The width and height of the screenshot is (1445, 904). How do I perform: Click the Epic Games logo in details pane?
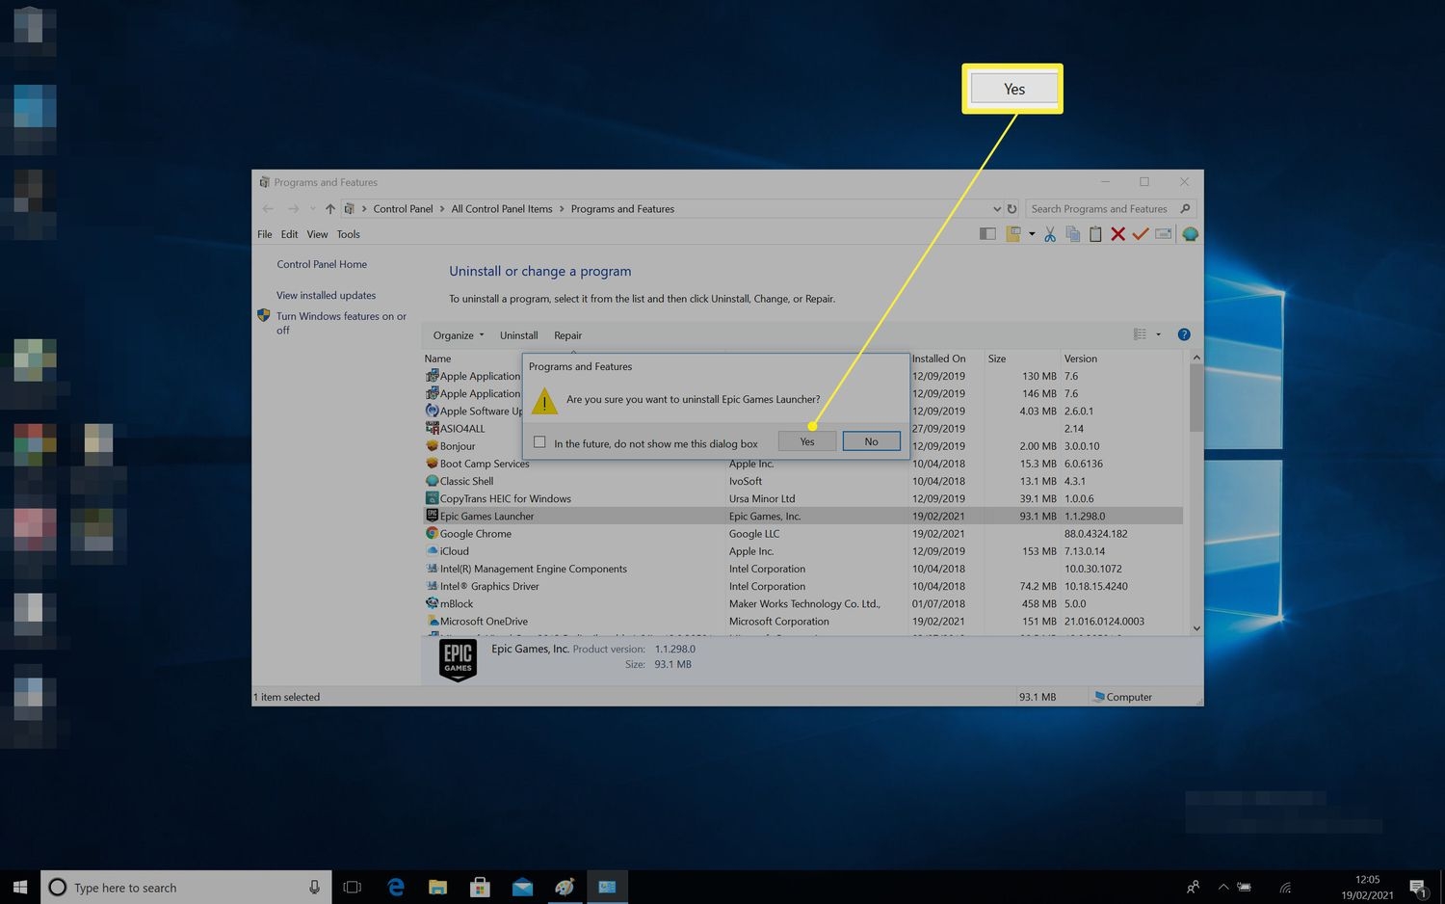click(458, 660)
